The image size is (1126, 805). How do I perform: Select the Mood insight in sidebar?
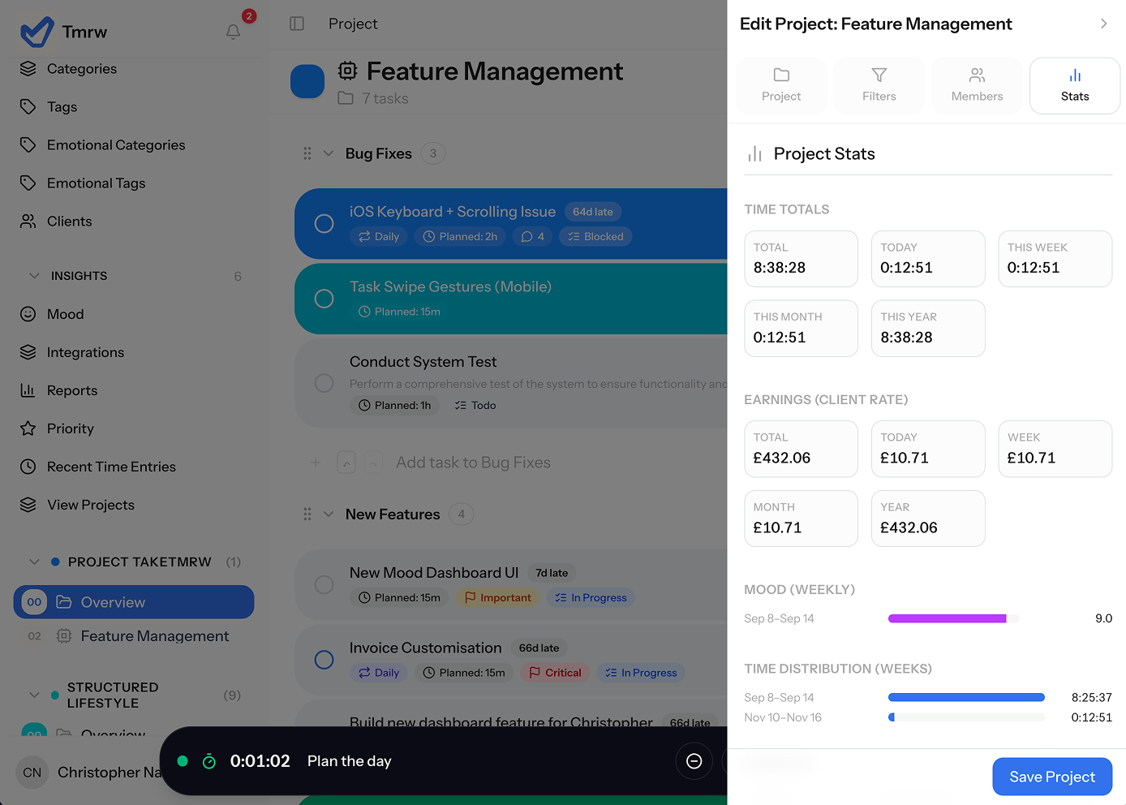pyautogui.click(x=65, y=314)
